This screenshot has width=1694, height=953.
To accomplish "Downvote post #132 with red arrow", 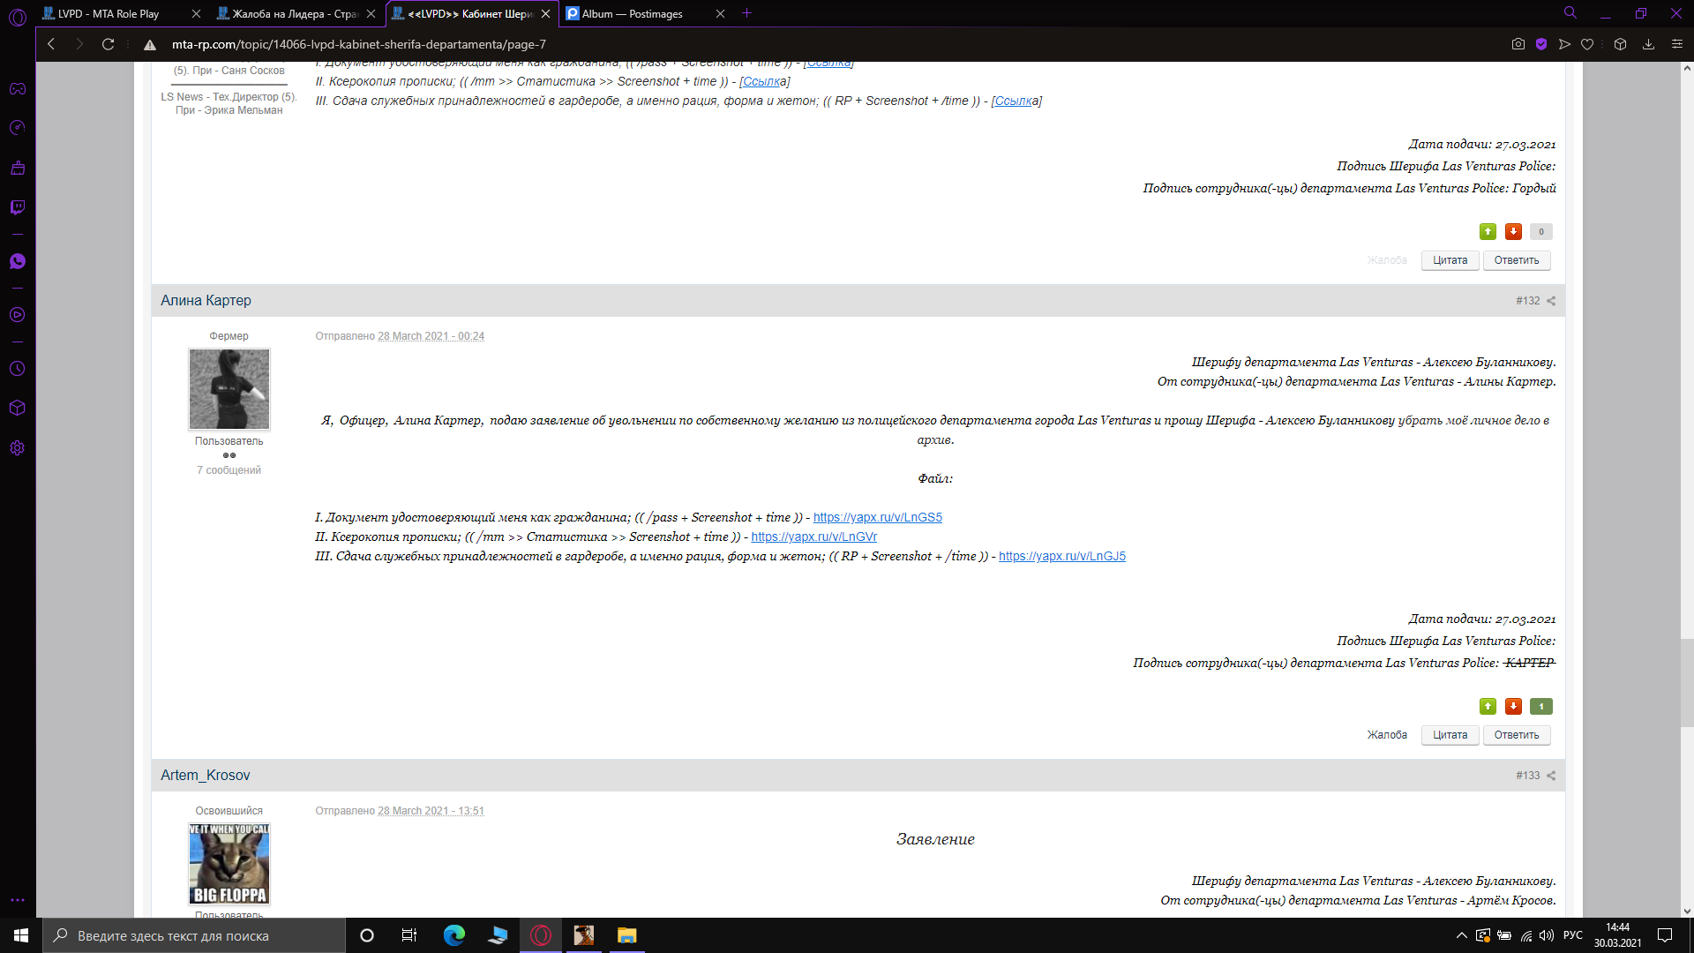I will pyautogui.click(x=1513, y=706).
